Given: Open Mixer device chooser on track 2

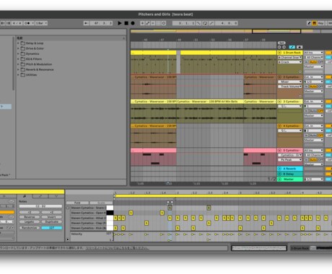Looking at the screenshot, I should point(290,82).
